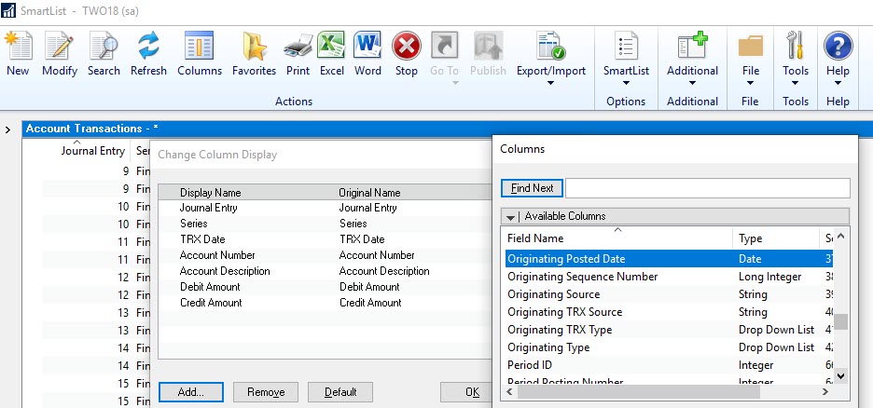Click the Find Next search text field
Screen dimensions: 873x408
pyautogui.click(x=707, y=188)
